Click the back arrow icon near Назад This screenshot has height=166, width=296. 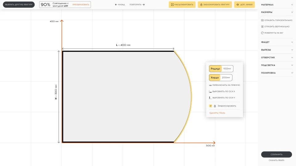coord(116,5)
